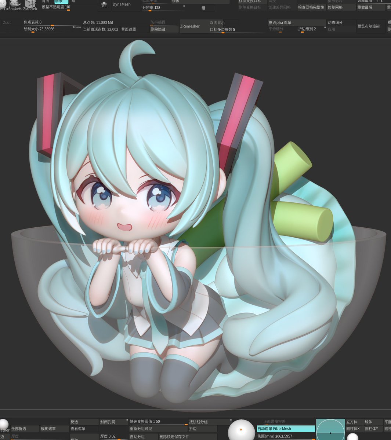This screenshot has height=440, width=391.
Task: Adjust 快速变换阈值 slider
Action: pos(158,422)
